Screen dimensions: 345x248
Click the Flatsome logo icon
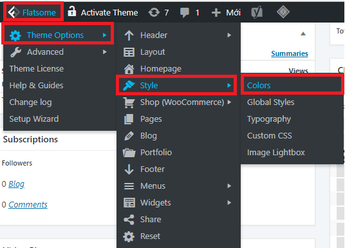[x=14, y=12]
